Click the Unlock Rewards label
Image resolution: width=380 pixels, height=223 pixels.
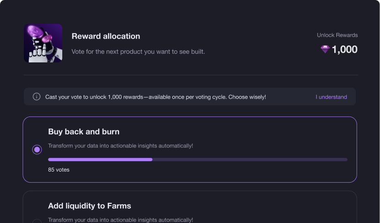[x=337, y=35]
